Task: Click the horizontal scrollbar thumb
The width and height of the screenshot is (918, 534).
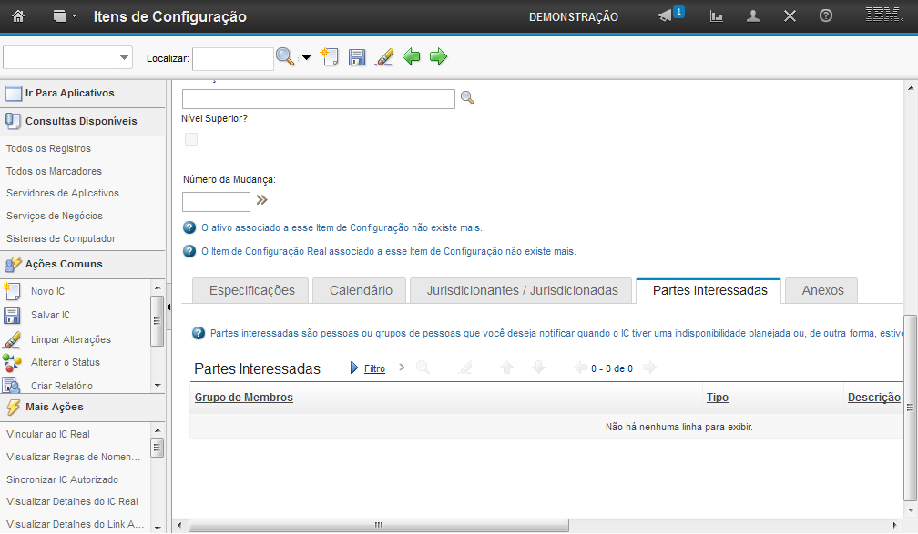Action: (378, 526)
